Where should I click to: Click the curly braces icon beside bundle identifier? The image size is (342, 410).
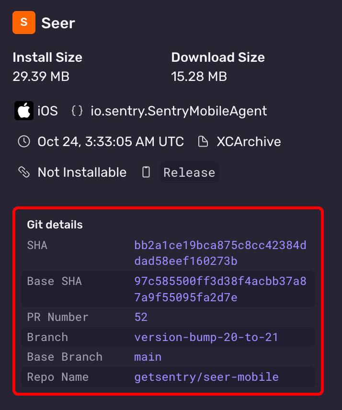pyautogui.click(x=77, y=111)
